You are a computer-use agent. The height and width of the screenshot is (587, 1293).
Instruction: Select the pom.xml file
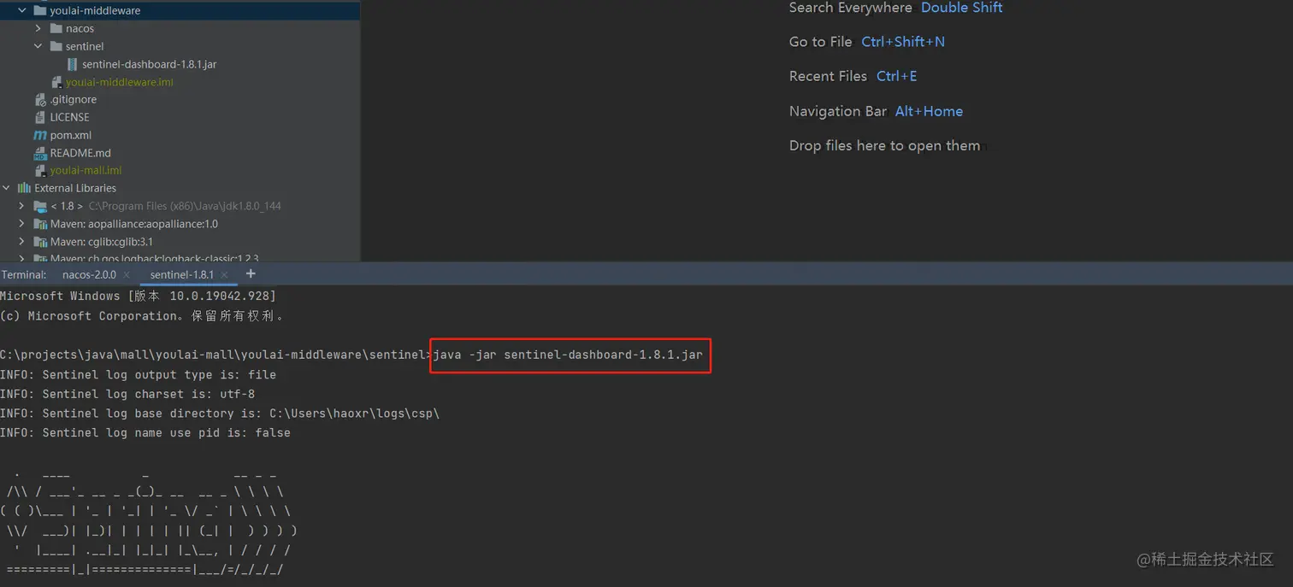click(71, 135)
